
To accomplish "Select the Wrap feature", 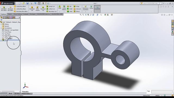I will [76, 7].
